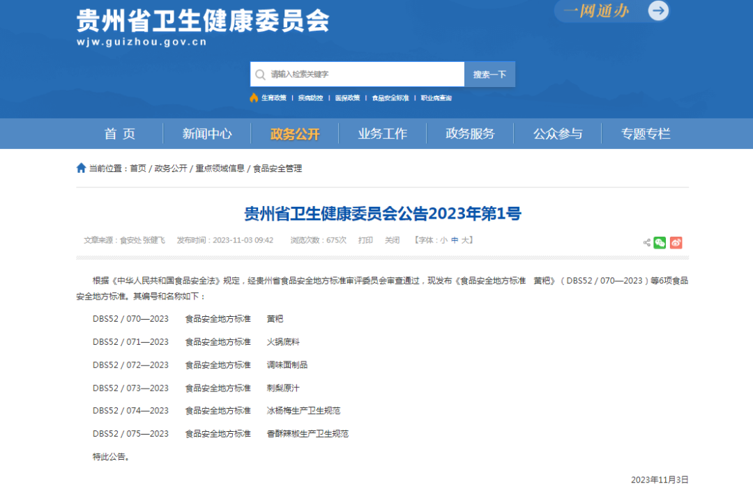Click the 打印 print link
753x491 pixels.
click(365, 240)
